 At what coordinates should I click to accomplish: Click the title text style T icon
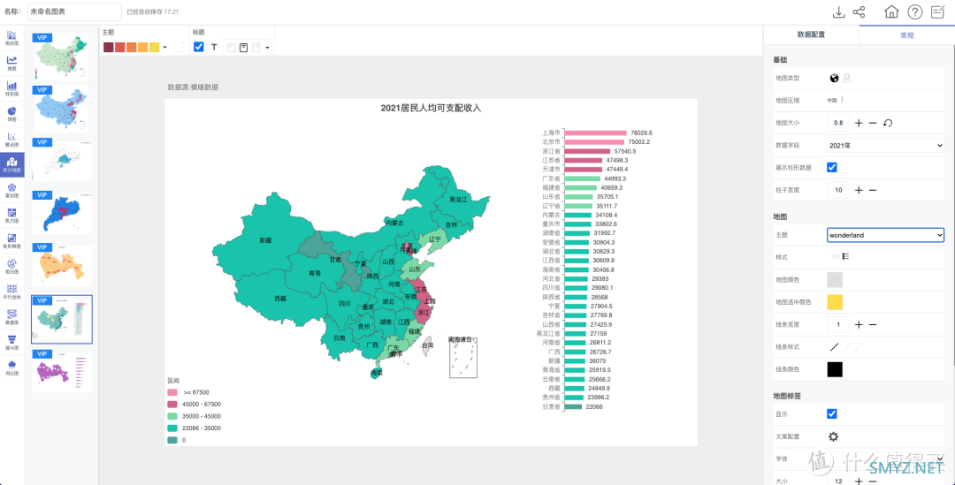214,47
